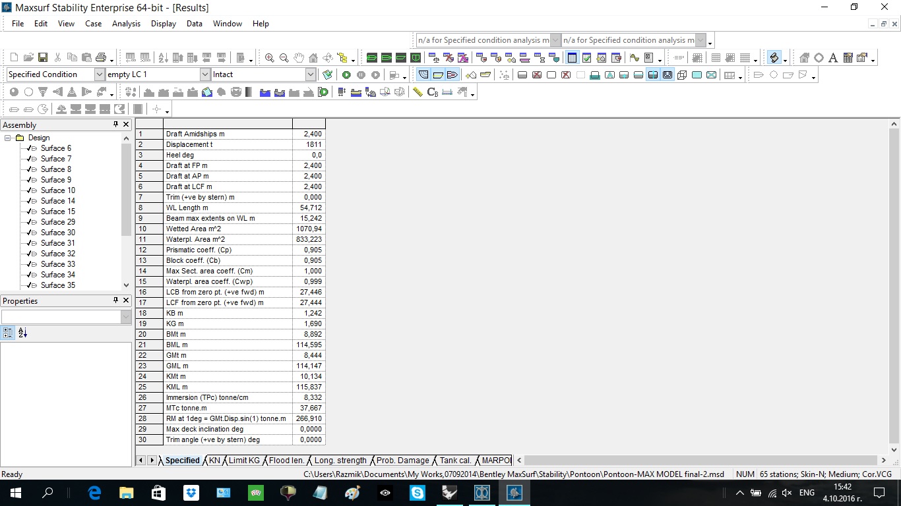Open Skype from the Windows taskbar
The image size is (901, 506).
pyautogui.click(x=417, y=492)
